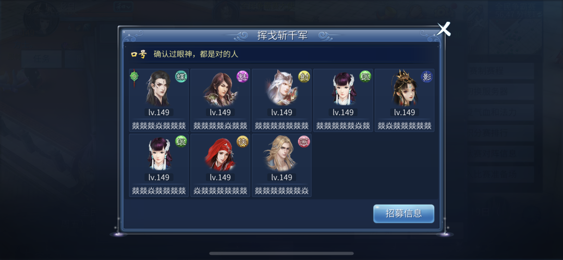Select the red-hooded woman portrait
Image resolution: width=563 pixels, height=260 pixels.
pos(220,153)
